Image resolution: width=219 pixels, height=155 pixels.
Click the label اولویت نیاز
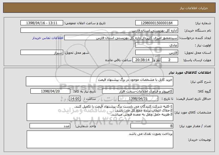[x=203, y=45]
